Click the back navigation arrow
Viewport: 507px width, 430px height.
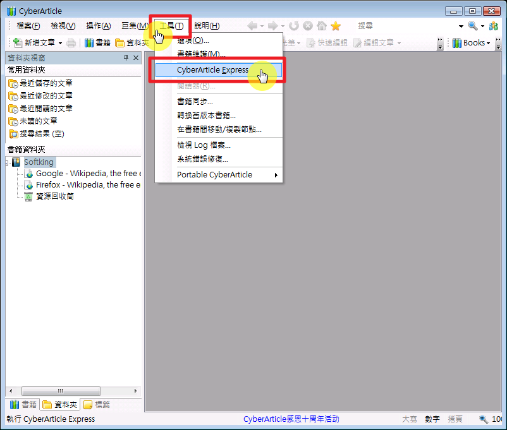(x=252, y=26)
